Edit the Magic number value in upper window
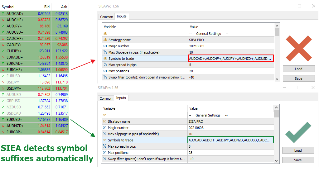319x171 pixels. (231, 46)
